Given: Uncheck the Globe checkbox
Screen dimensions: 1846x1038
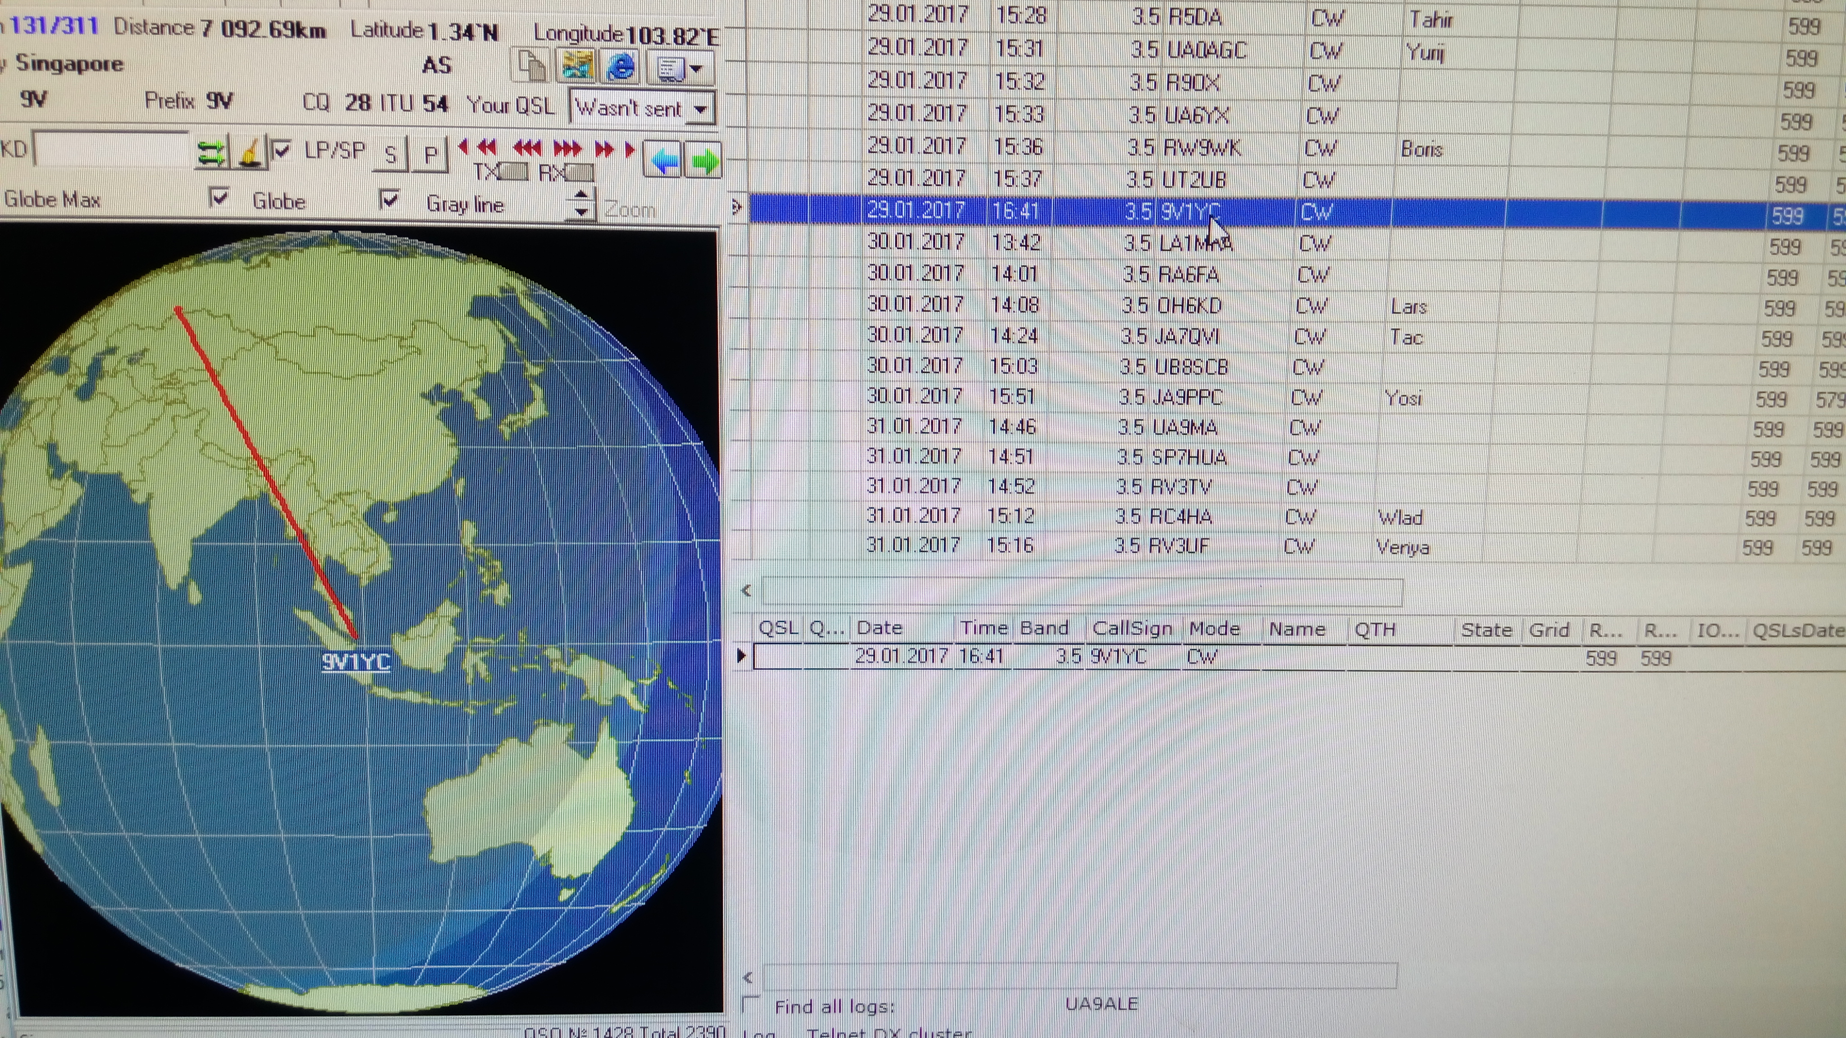Looking at the screenshot, I should [219, 197].
